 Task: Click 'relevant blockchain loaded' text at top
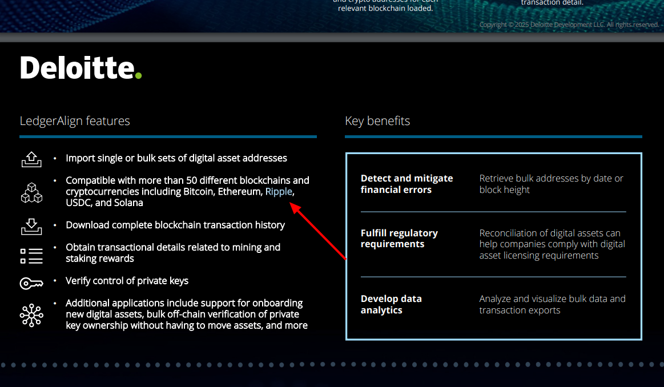(385, 8)
